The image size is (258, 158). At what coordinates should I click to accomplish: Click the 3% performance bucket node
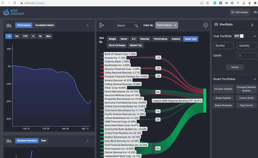(x=158, y=149)
